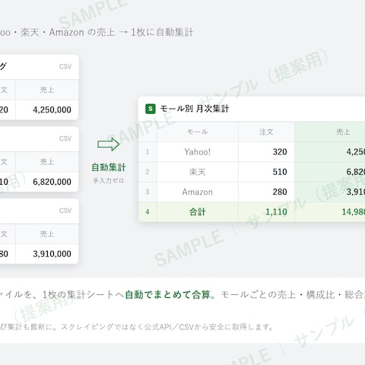Select the モール別 月次集計 sheet title
Viewport: 365px width, 365px height.
click(195, 109)
